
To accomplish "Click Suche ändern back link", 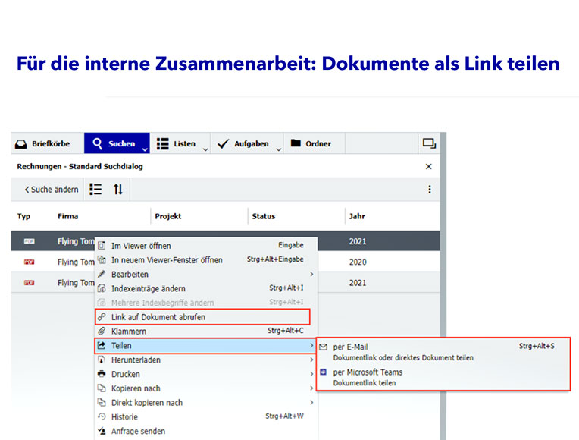I will click(x=52, y=190).
